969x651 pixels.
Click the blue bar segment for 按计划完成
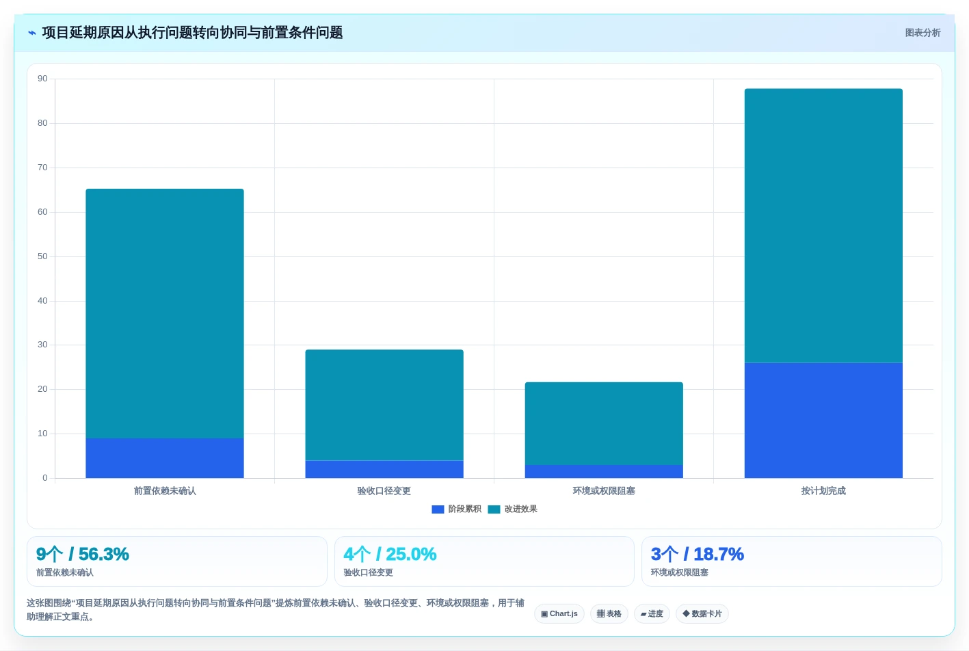(x=823, y=420)
